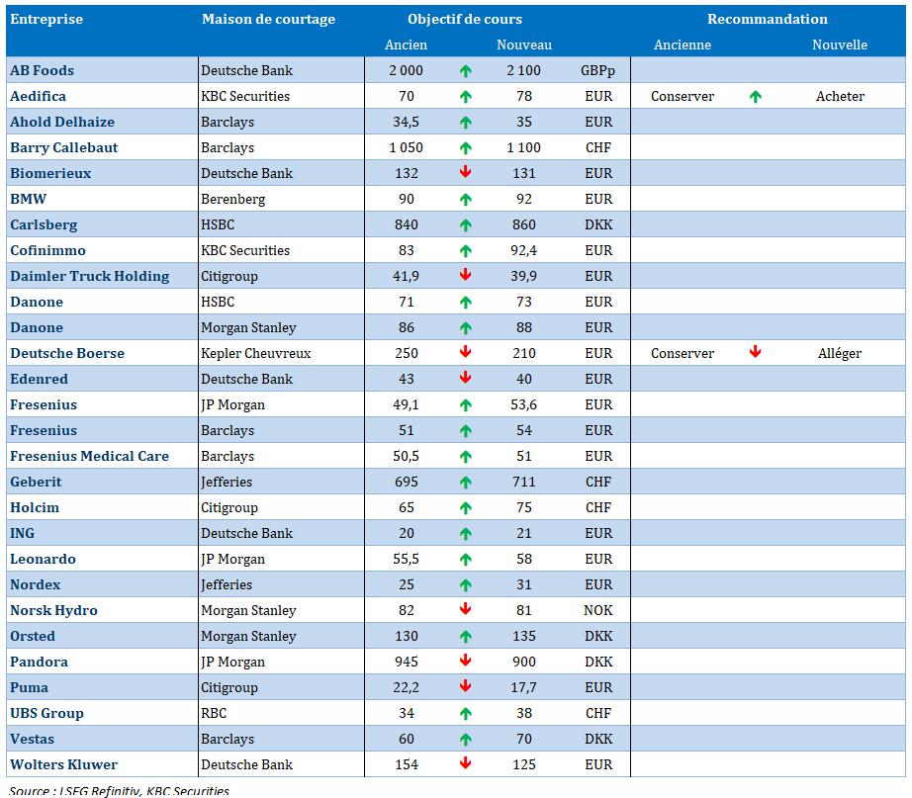Click the Recommandation column header

tap(768, 20)
